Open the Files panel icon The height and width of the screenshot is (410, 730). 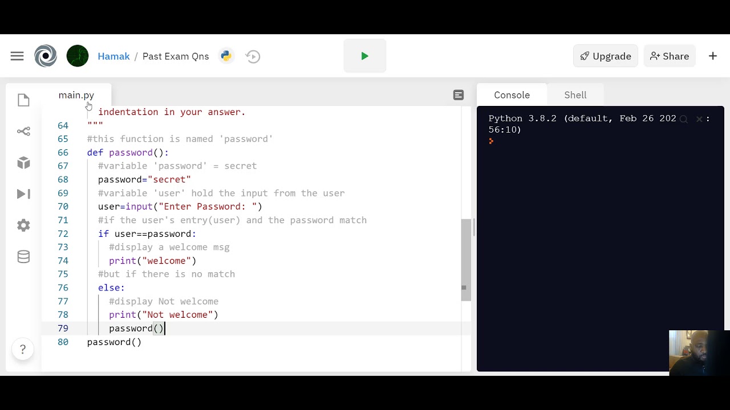pos(23,100)
